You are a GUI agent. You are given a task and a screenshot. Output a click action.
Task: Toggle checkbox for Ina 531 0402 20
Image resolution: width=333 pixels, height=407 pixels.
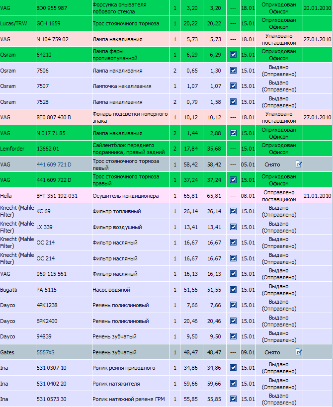point(233,383)
